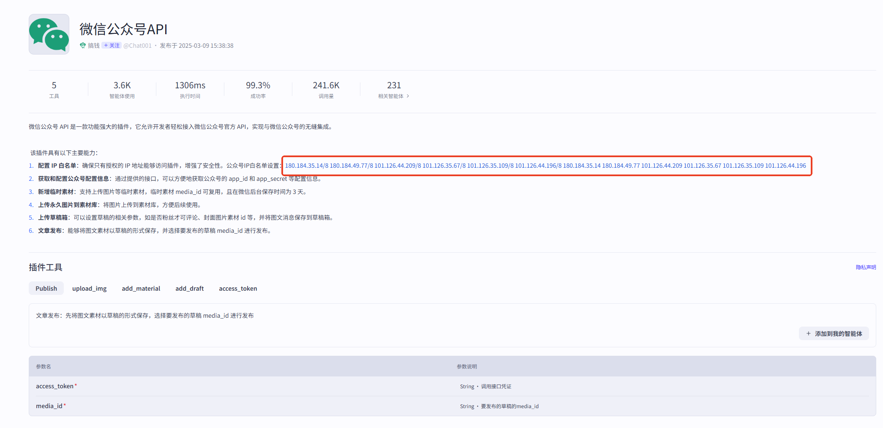The image size is (883, 428).
Task: Open the add_draft tab
Action: click(x=190, y=288)
